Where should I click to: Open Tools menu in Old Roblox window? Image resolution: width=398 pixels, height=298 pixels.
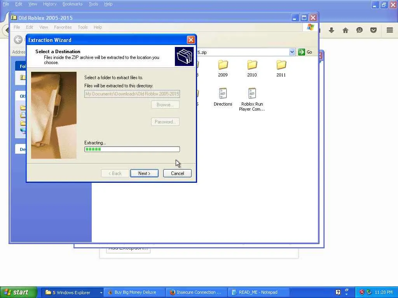coord(82,27)
